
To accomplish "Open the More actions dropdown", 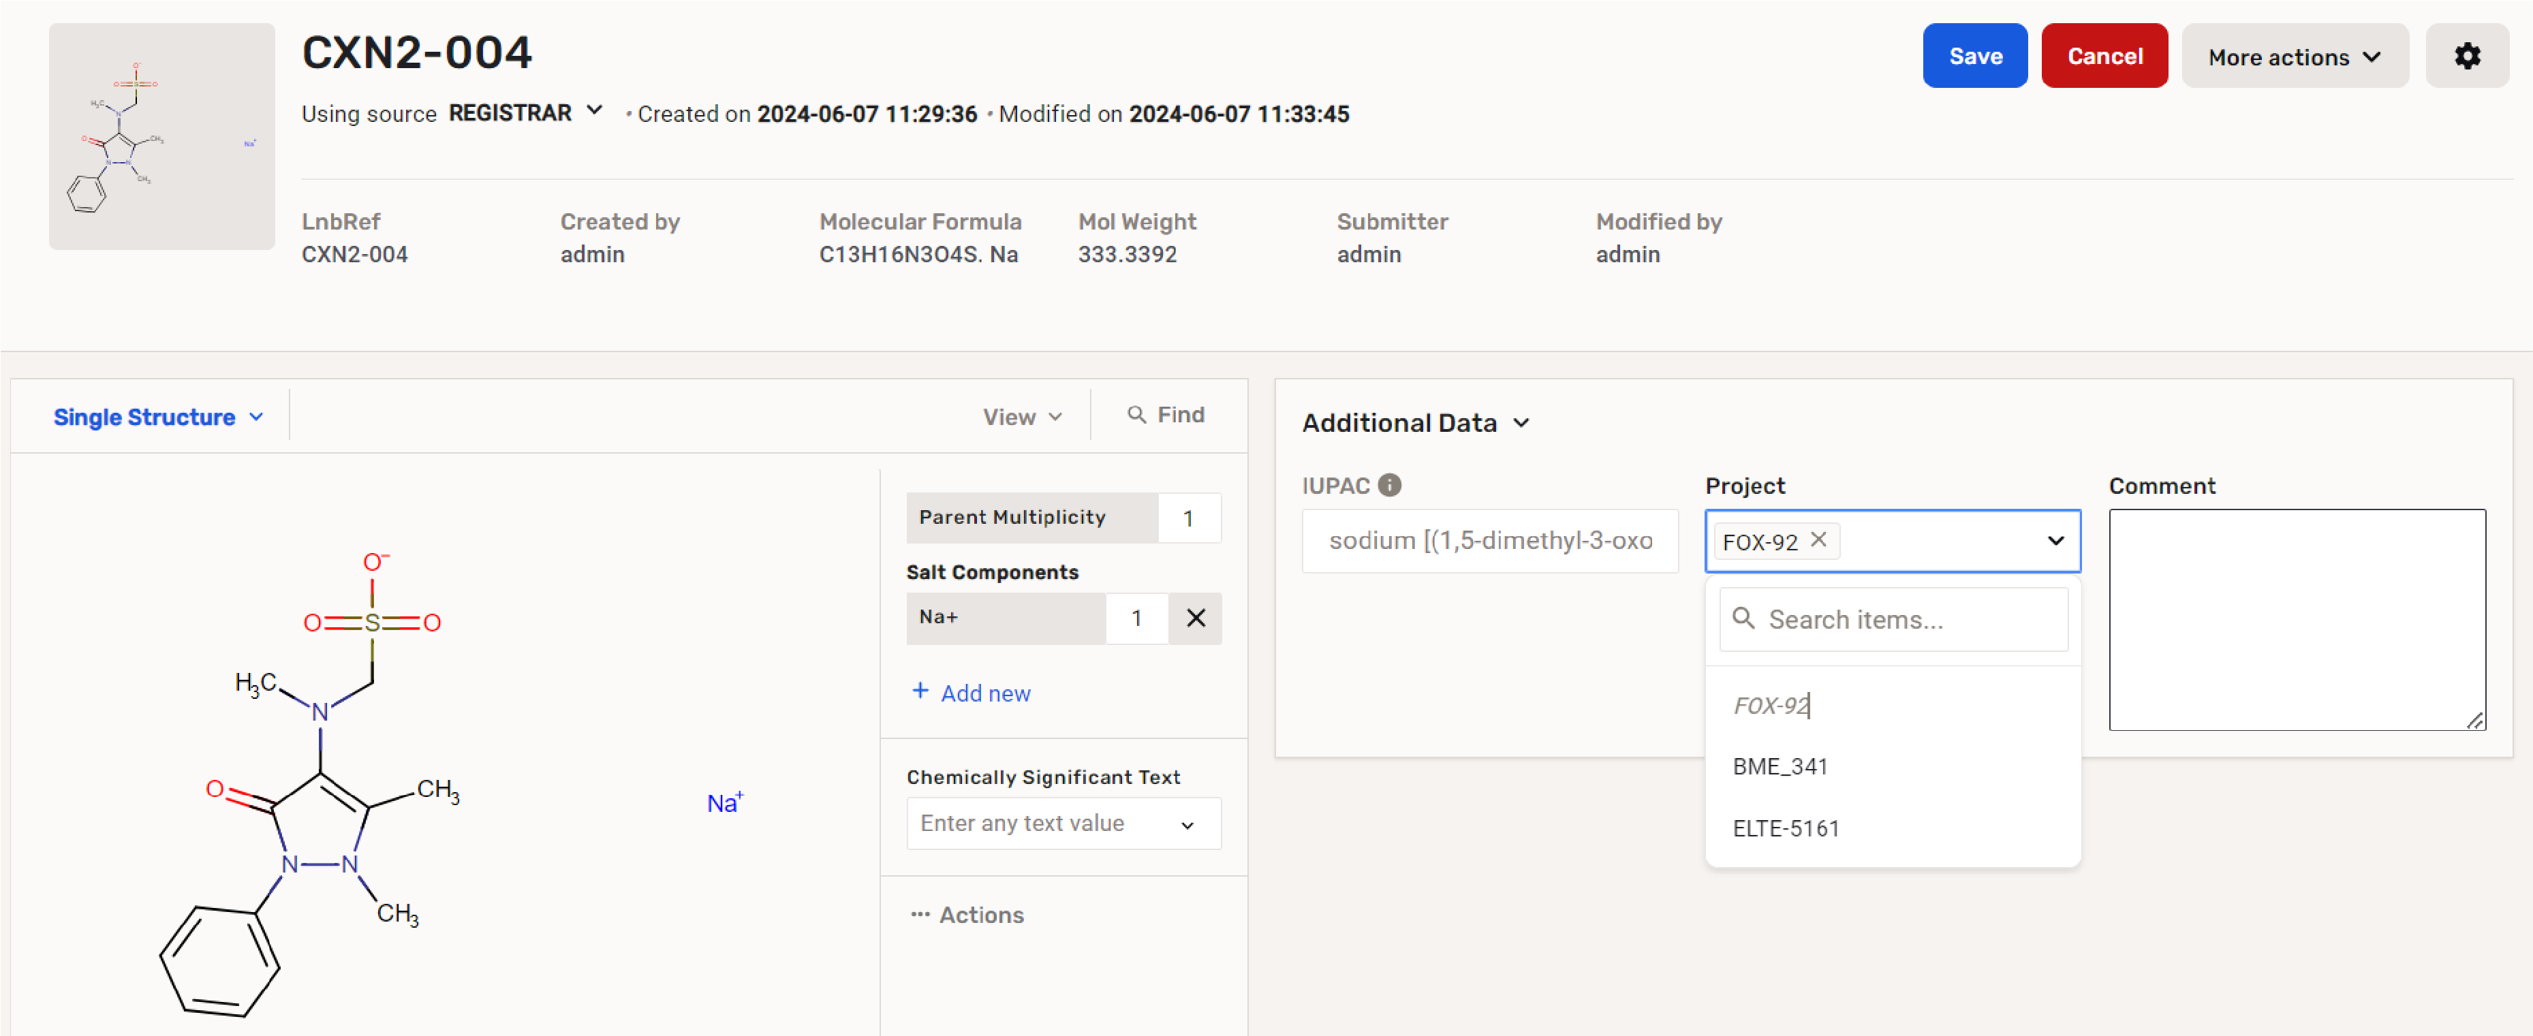I will [x=2294, y=56].
